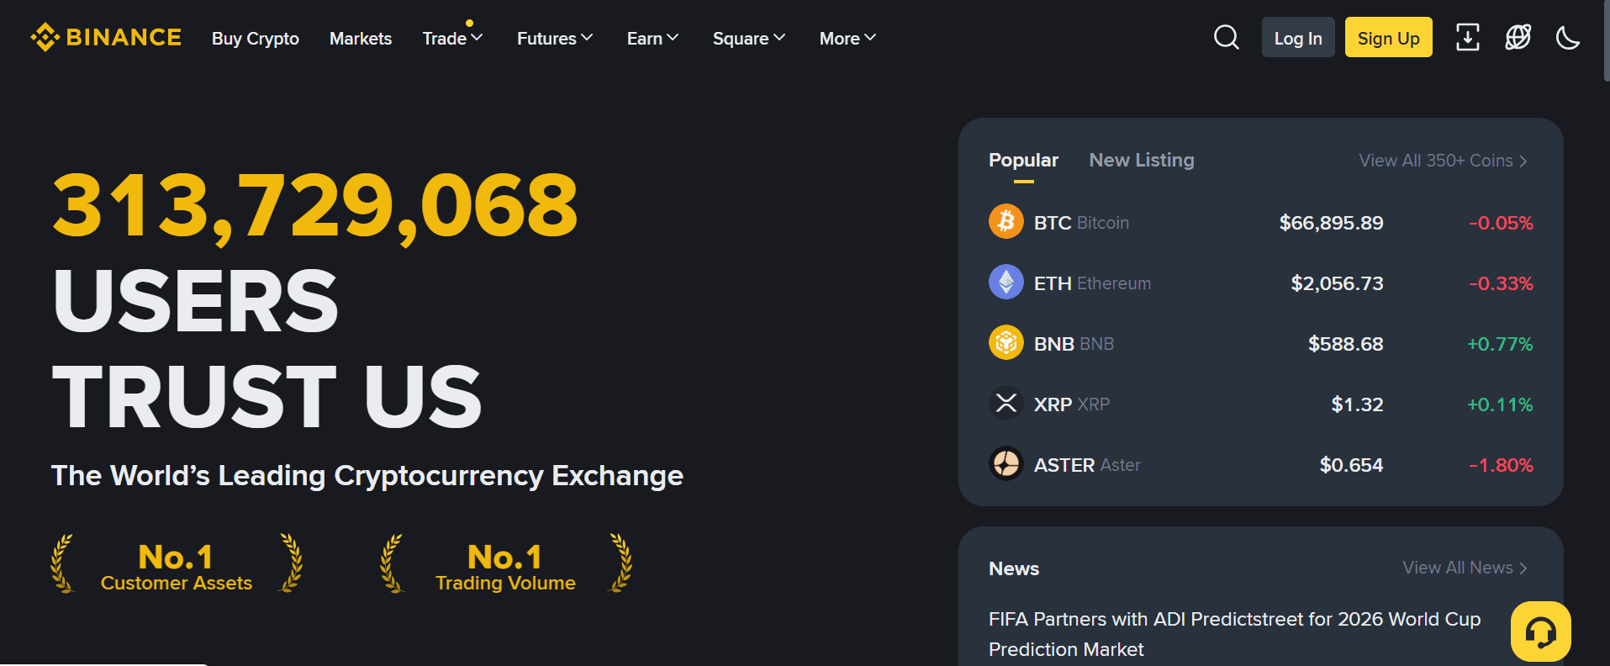Viewport: 1610px width, 666px height.
Task: Click the Aster coin icon
Action: point(1006,463)
